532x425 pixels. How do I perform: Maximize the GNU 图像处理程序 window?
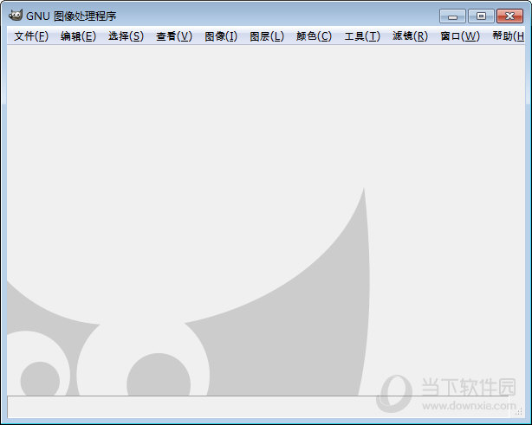[x=481, y=16]
